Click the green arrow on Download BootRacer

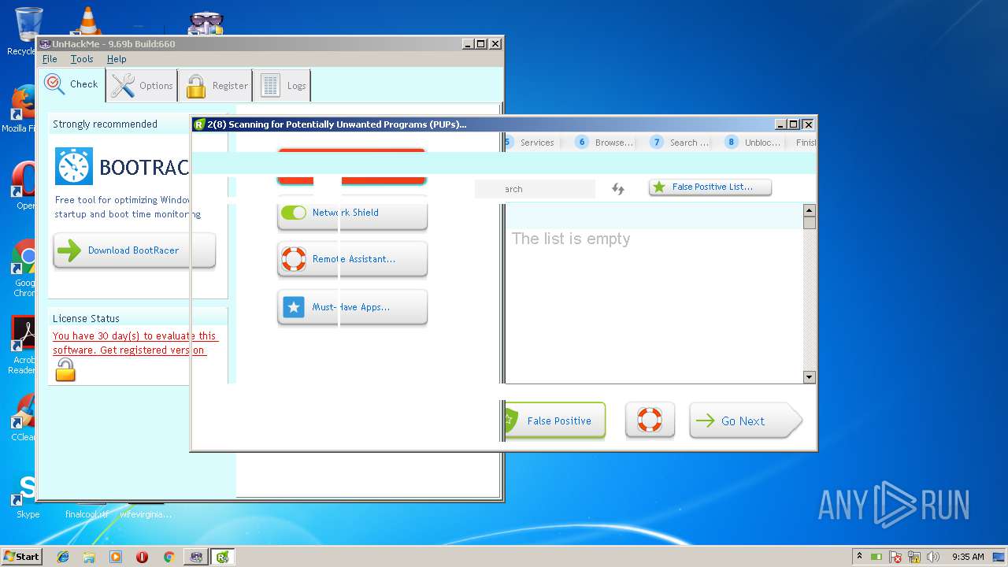pos(69,250)
